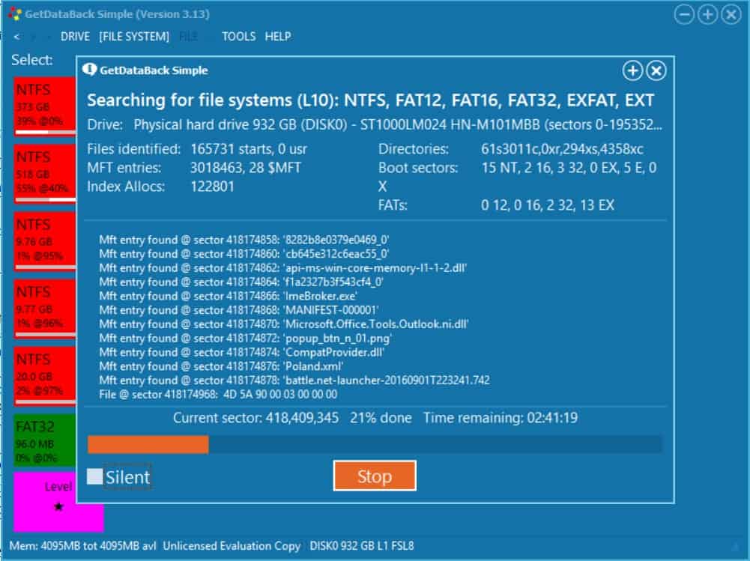Click the log line 'Poland.xml'
The height and width of the screenshot is (561, 750).
click(221, 366)
